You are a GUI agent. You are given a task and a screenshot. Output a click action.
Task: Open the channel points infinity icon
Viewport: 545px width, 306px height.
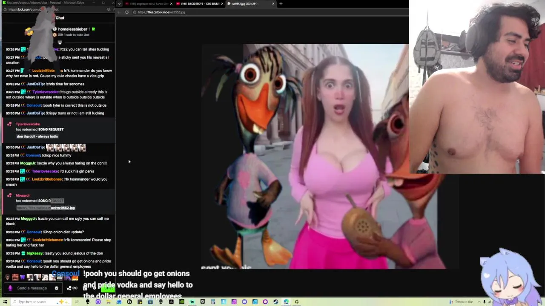coord(75,288)
